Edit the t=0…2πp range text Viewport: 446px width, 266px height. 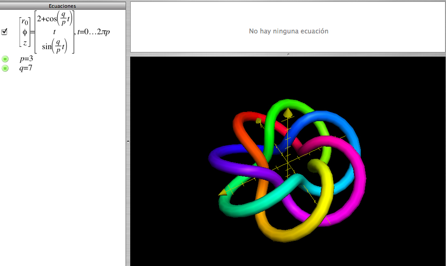click(x=93, y=32)
